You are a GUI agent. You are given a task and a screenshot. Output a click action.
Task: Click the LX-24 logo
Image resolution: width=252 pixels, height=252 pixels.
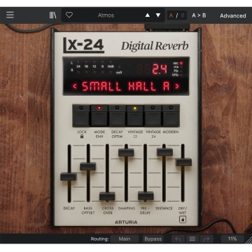83,45
